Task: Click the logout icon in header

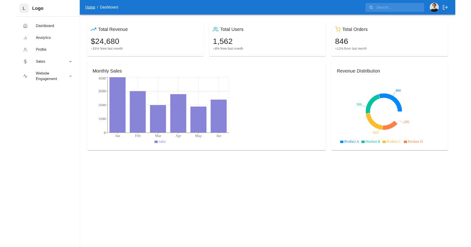Action: click(x=445, y=7)
